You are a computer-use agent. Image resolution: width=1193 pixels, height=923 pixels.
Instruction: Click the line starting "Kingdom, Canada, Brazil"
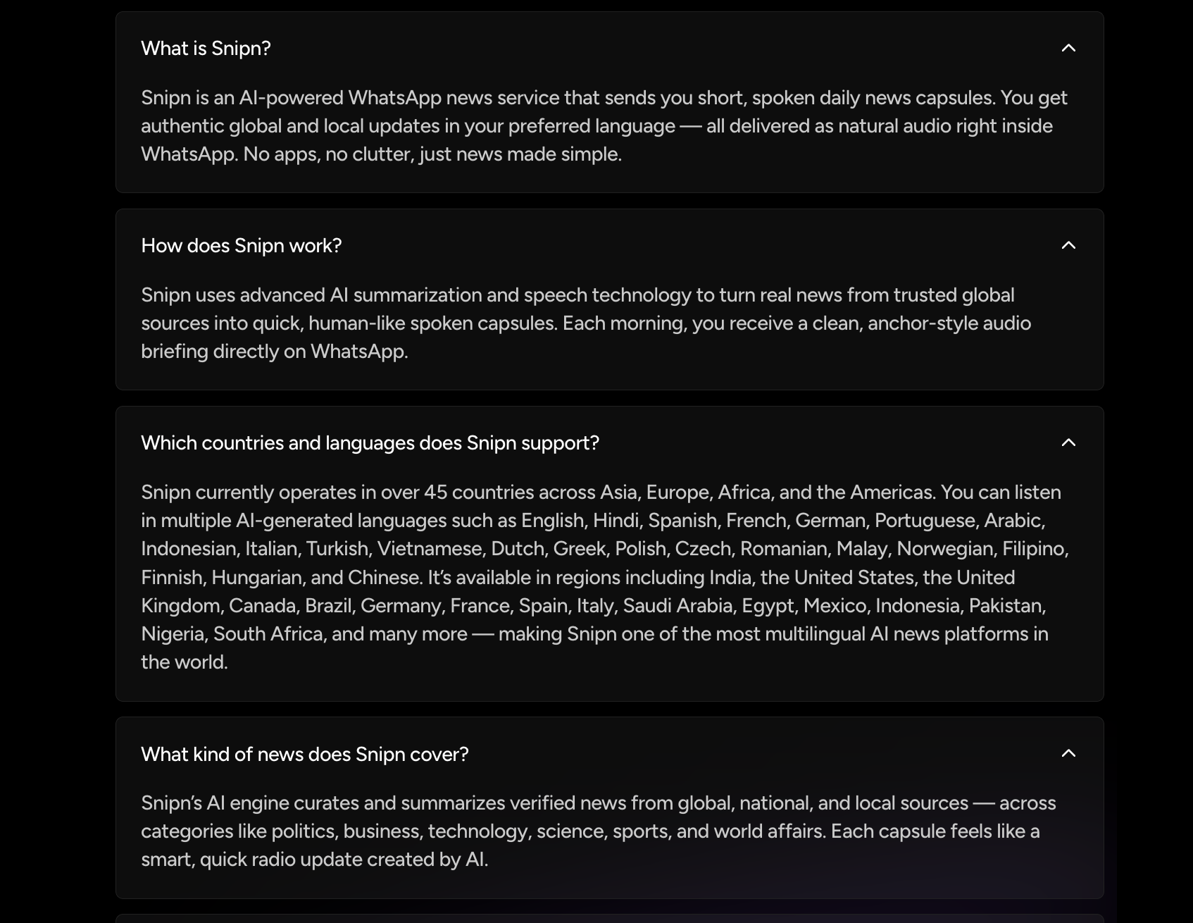coord(593,606)
